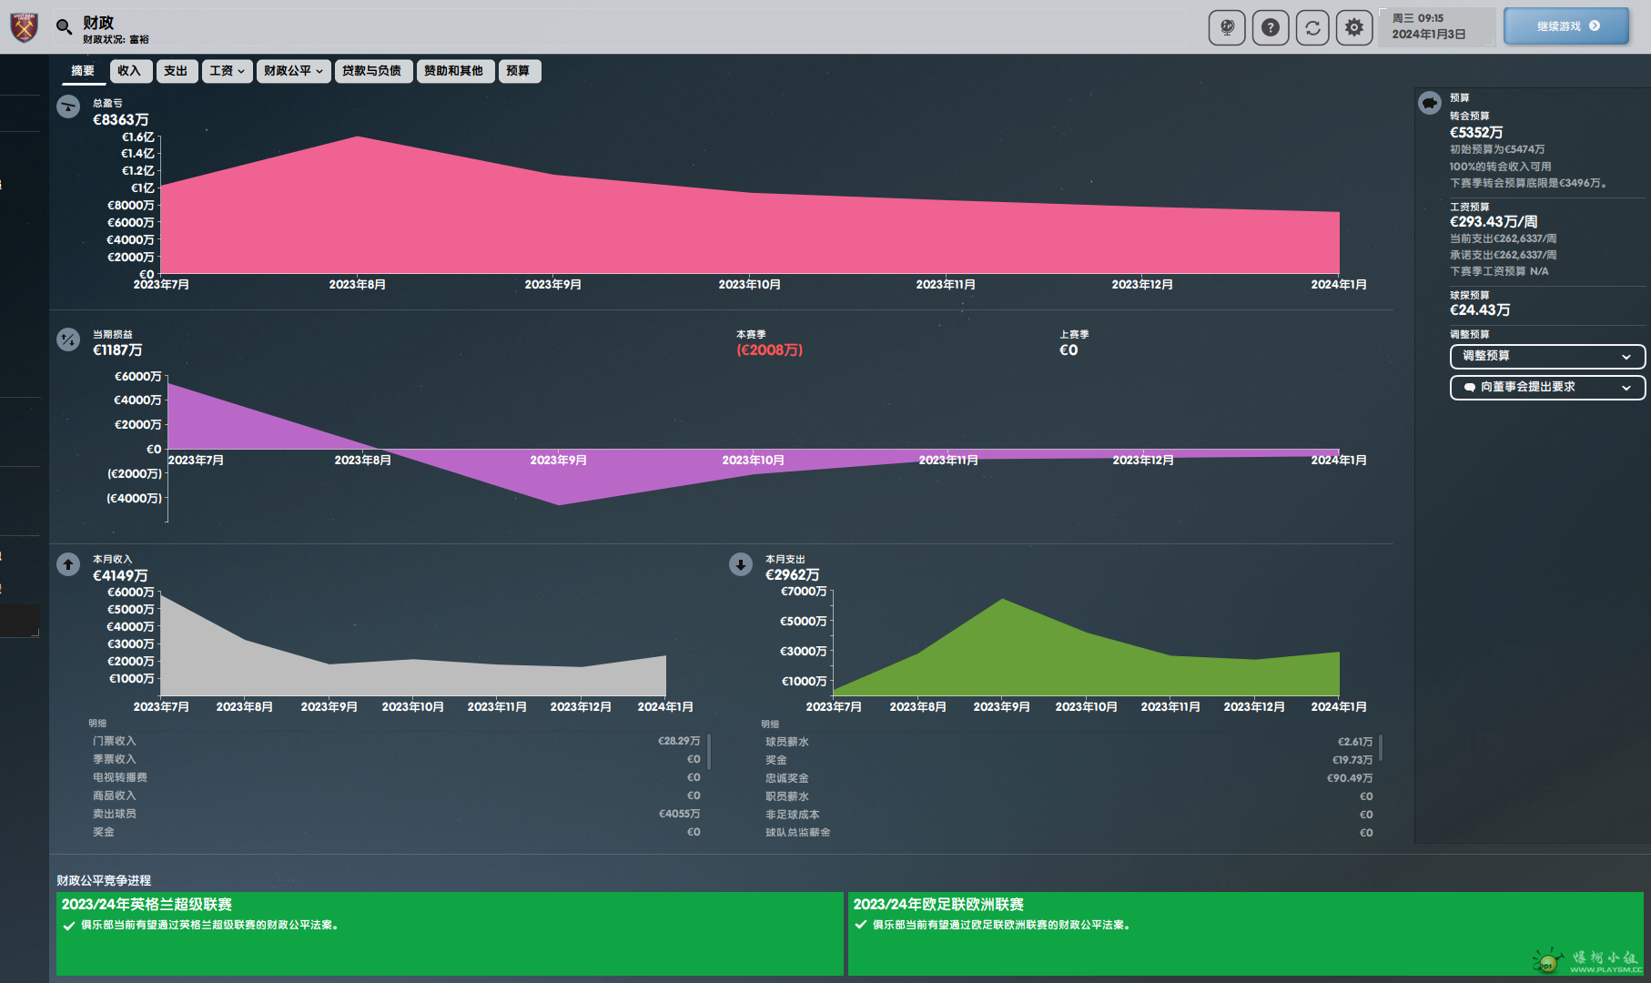This screenshot has height=983, width=1651.
Task: Select the 季票收入 income row
Action: [x=396, y=759]
